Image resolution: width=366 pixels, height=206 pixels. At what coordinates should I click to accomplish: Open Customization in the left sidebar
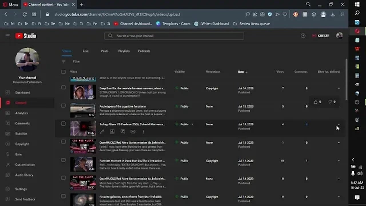[x=25, y=165]
